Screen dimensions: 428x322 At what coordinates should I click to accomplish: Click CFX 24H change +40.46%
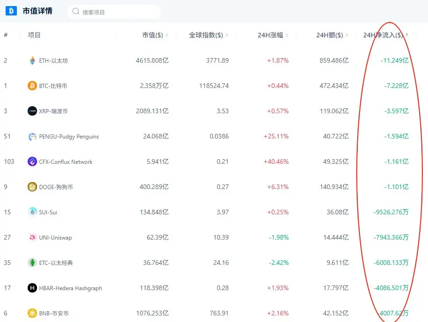pos(276,161)
